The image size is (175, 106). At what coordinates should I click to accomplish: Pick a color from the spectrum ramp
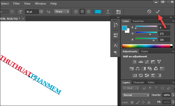click(146, 46)
